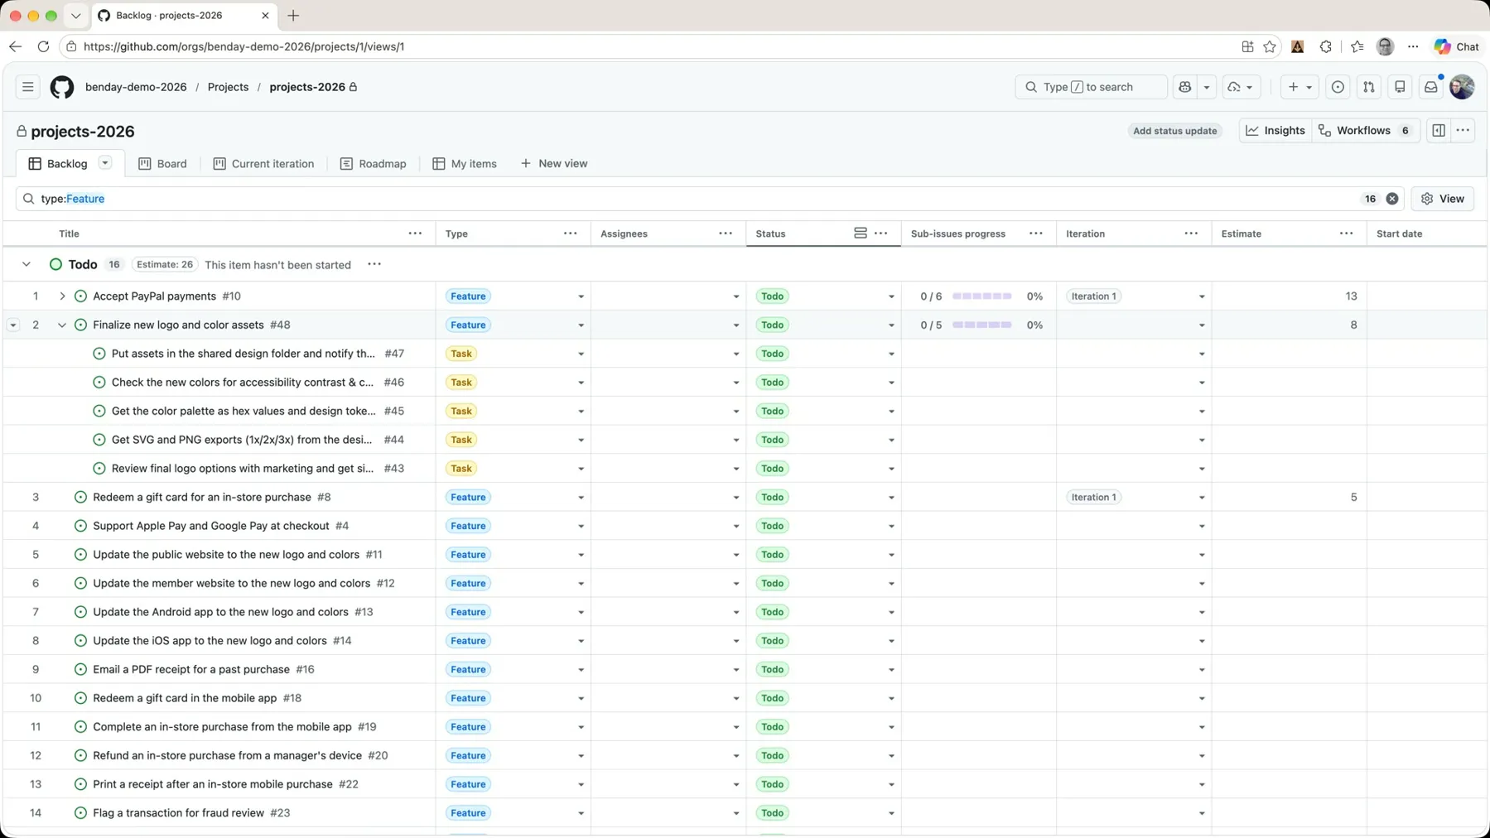The width and height of the screenshot is (1490, 838).
Task: Open the GitHub homepage logo
Action: tap(62, 87)
